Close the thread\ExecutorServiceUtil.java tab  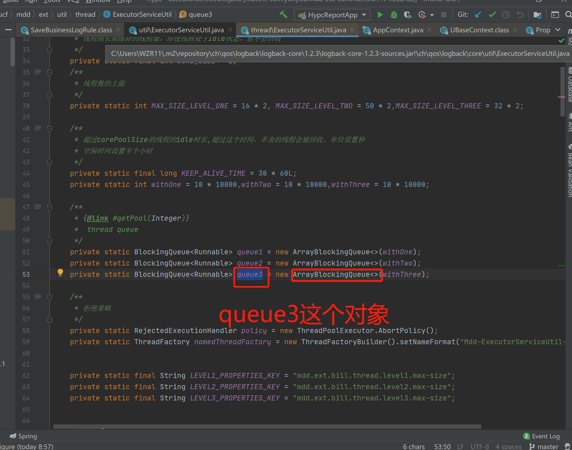tap(352, 30)
